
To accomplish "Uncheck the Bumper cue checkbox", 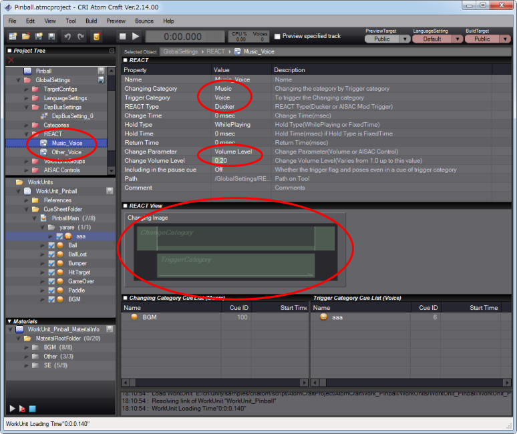I will click(x=52, y=263).
